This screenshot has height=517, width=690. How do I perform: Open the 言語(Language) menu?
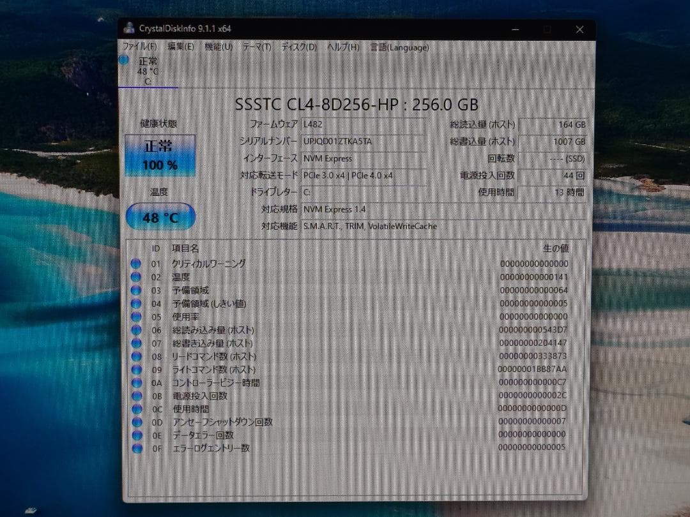pyautogui.click(x=399, y=47)
